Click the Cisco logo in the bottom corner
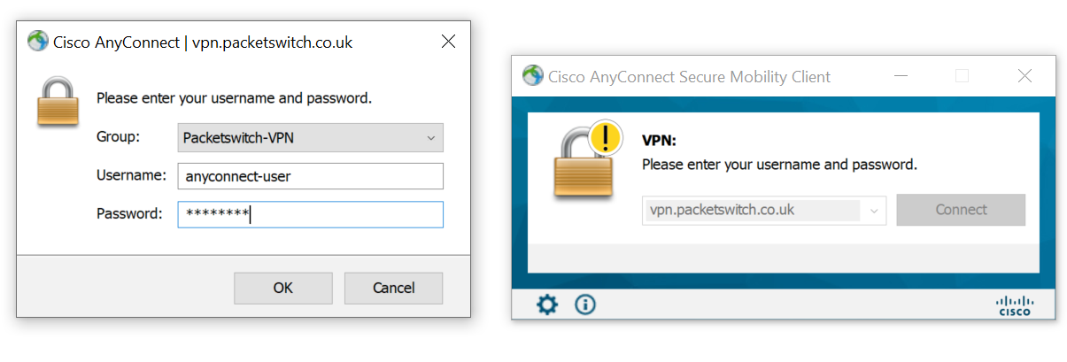Viewport: 1067px width, 362px height. tap(1014, 305)
